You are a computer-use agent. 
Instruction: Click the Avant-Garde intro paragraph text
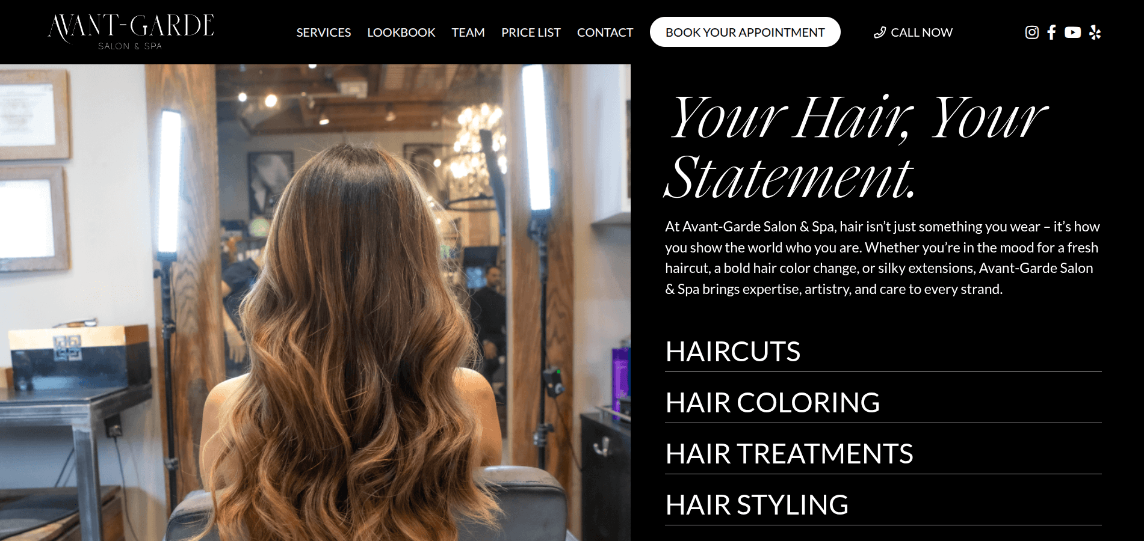coord(883,258)
